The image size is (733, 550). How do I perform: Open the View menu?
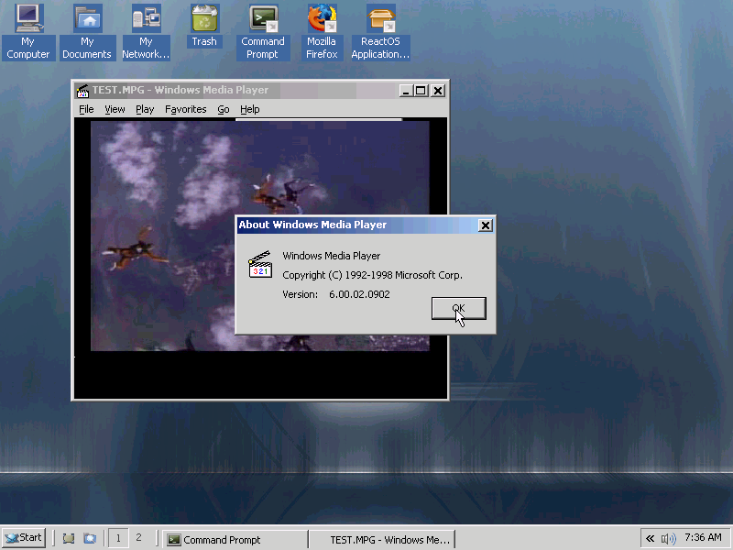(x=115, y=109)
